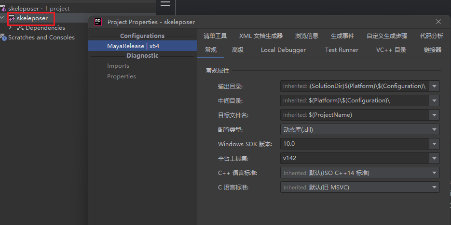Image resolution: width=451 pixels, height=225 pixels.
Task: Click the hamburger menu icon
Action: click(165, 3)
